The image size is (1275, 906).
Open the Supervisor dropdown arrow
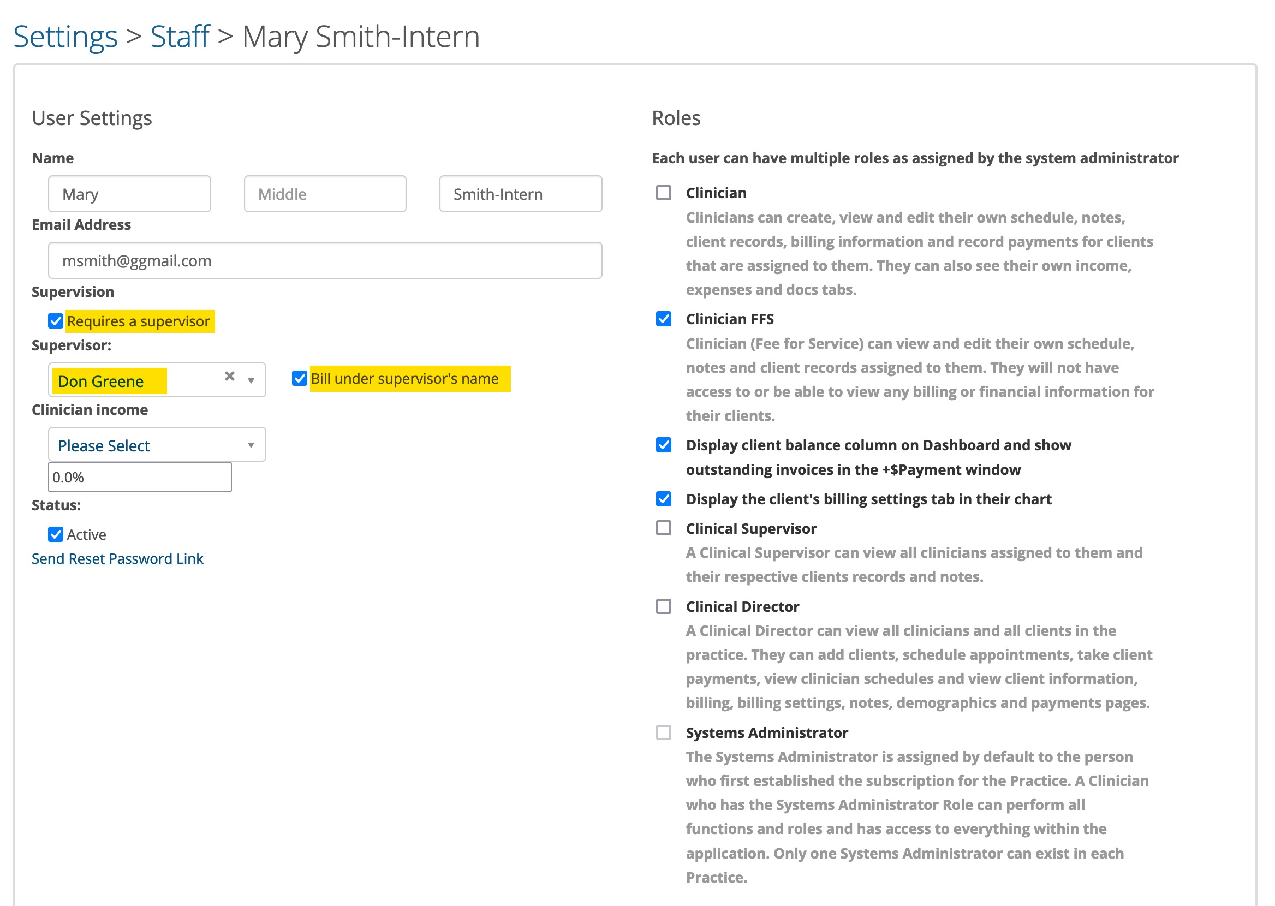tap(251, 380)
